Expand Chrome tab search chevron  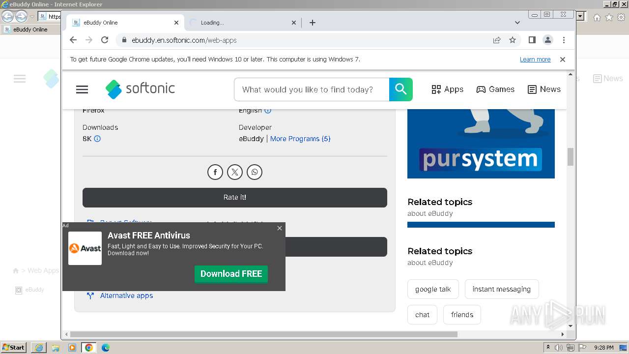[517, 23]
